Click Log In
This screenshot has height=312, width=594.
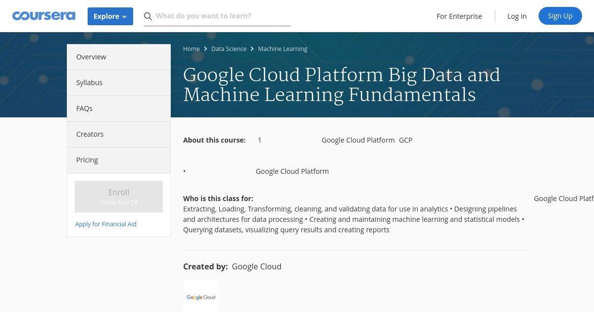coord(517,16)
